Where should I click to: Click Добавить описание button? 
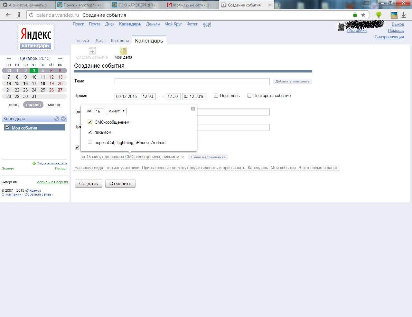click(x=292, y=82)
